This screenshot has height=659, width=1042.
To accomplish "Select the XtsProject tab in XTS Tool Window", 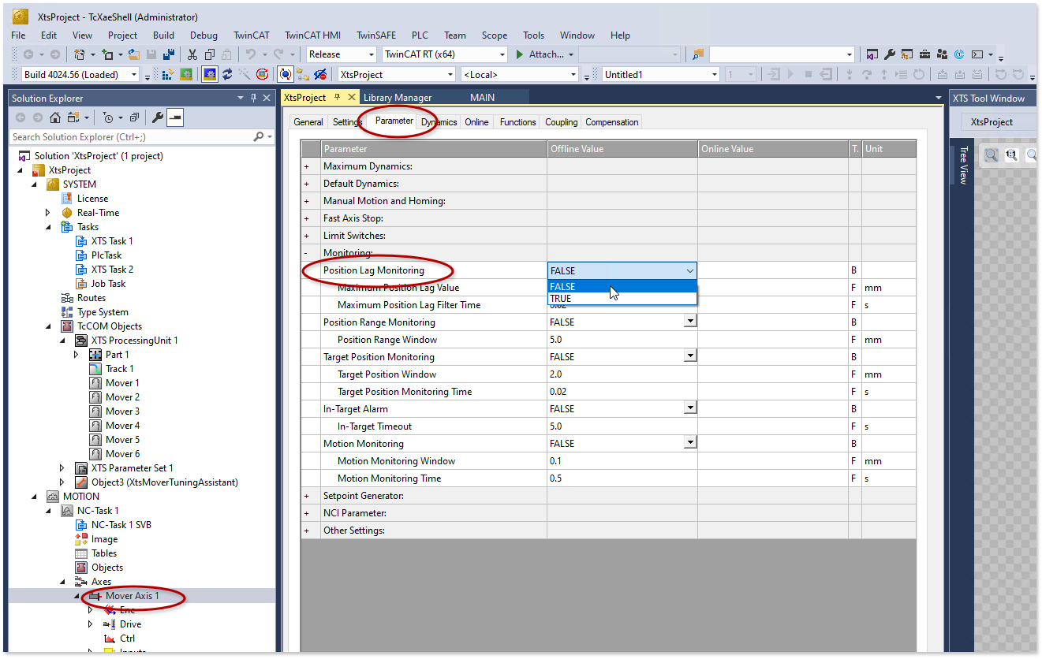I will [x=992, y=122].
